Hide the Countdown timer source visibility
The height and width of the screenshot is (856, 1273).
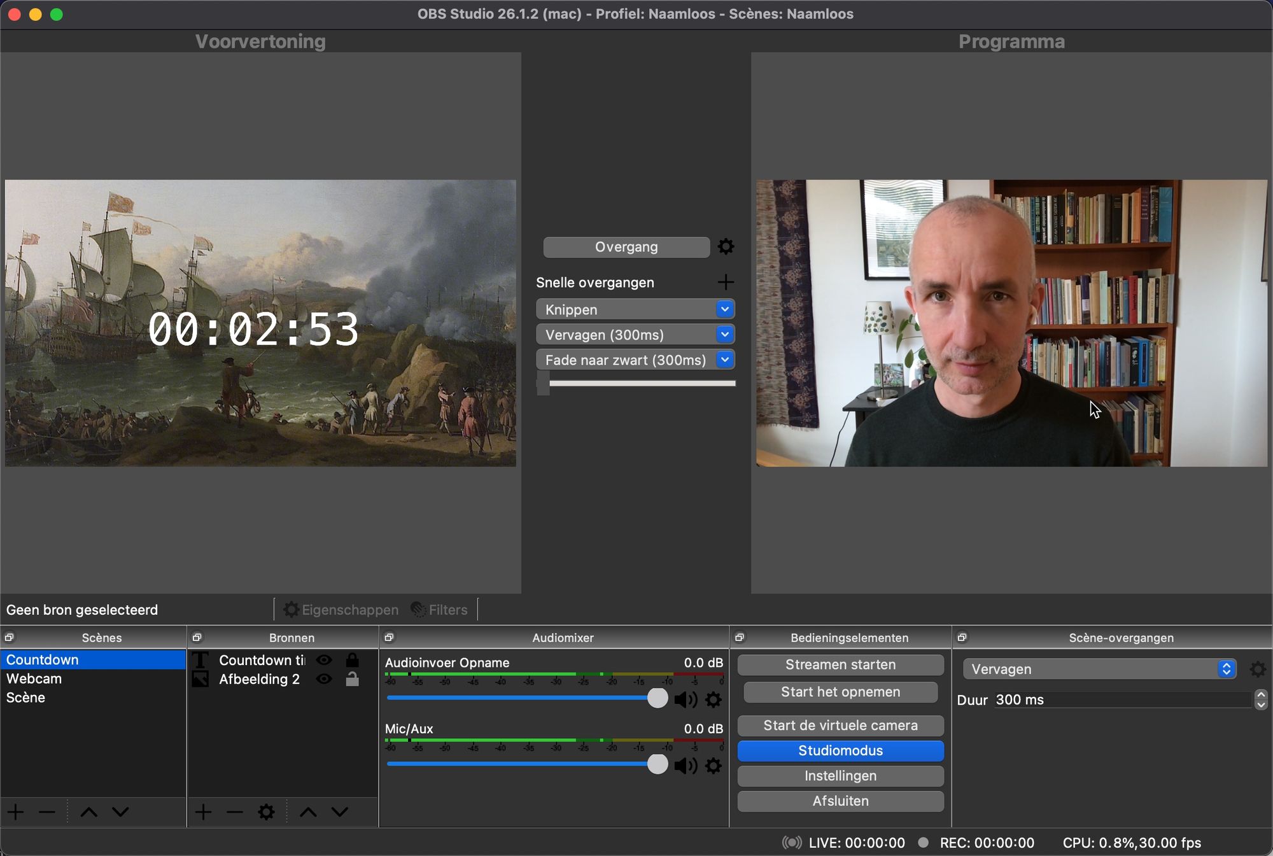pyautogui.click(x=324, y=660)
